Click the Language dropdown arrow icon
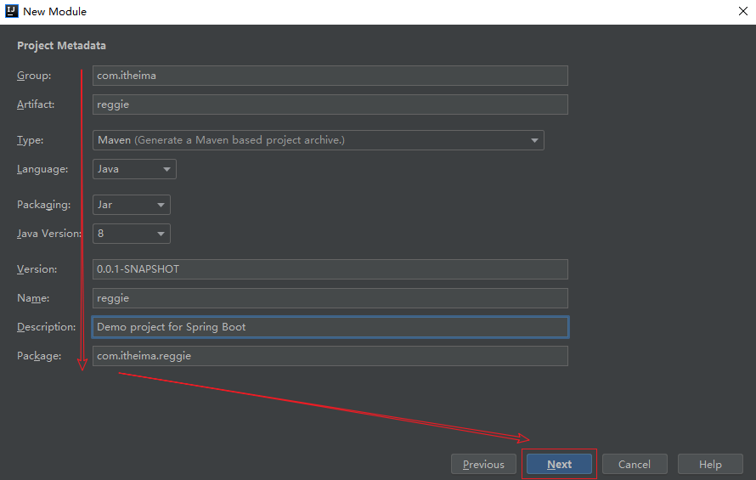Viewport: 756px width, 480px height. [x=166, y=169]
